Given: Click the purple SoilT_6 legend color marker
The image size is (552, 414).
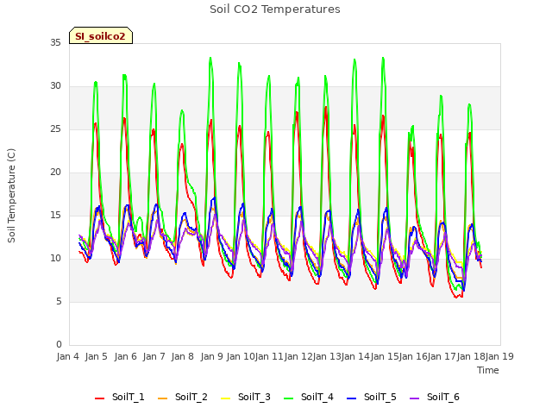Looking at the screenshot, I should 415,398.
